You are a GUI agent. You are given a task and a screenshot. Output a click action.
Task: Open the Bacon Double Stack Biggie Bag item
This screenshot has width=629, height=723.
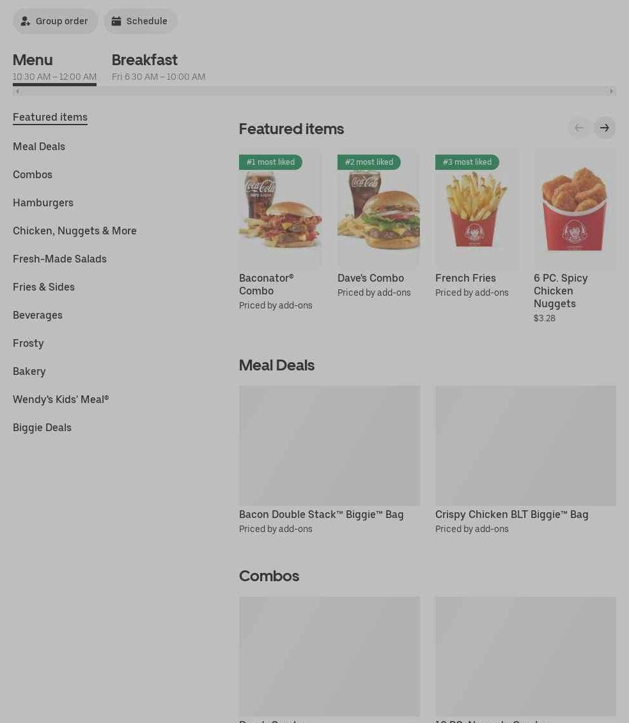coord(329,460)
